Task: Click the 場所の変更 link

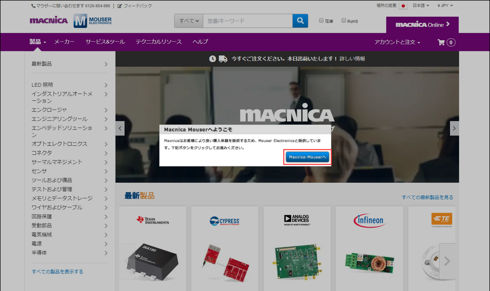Action: coord(386,6)
